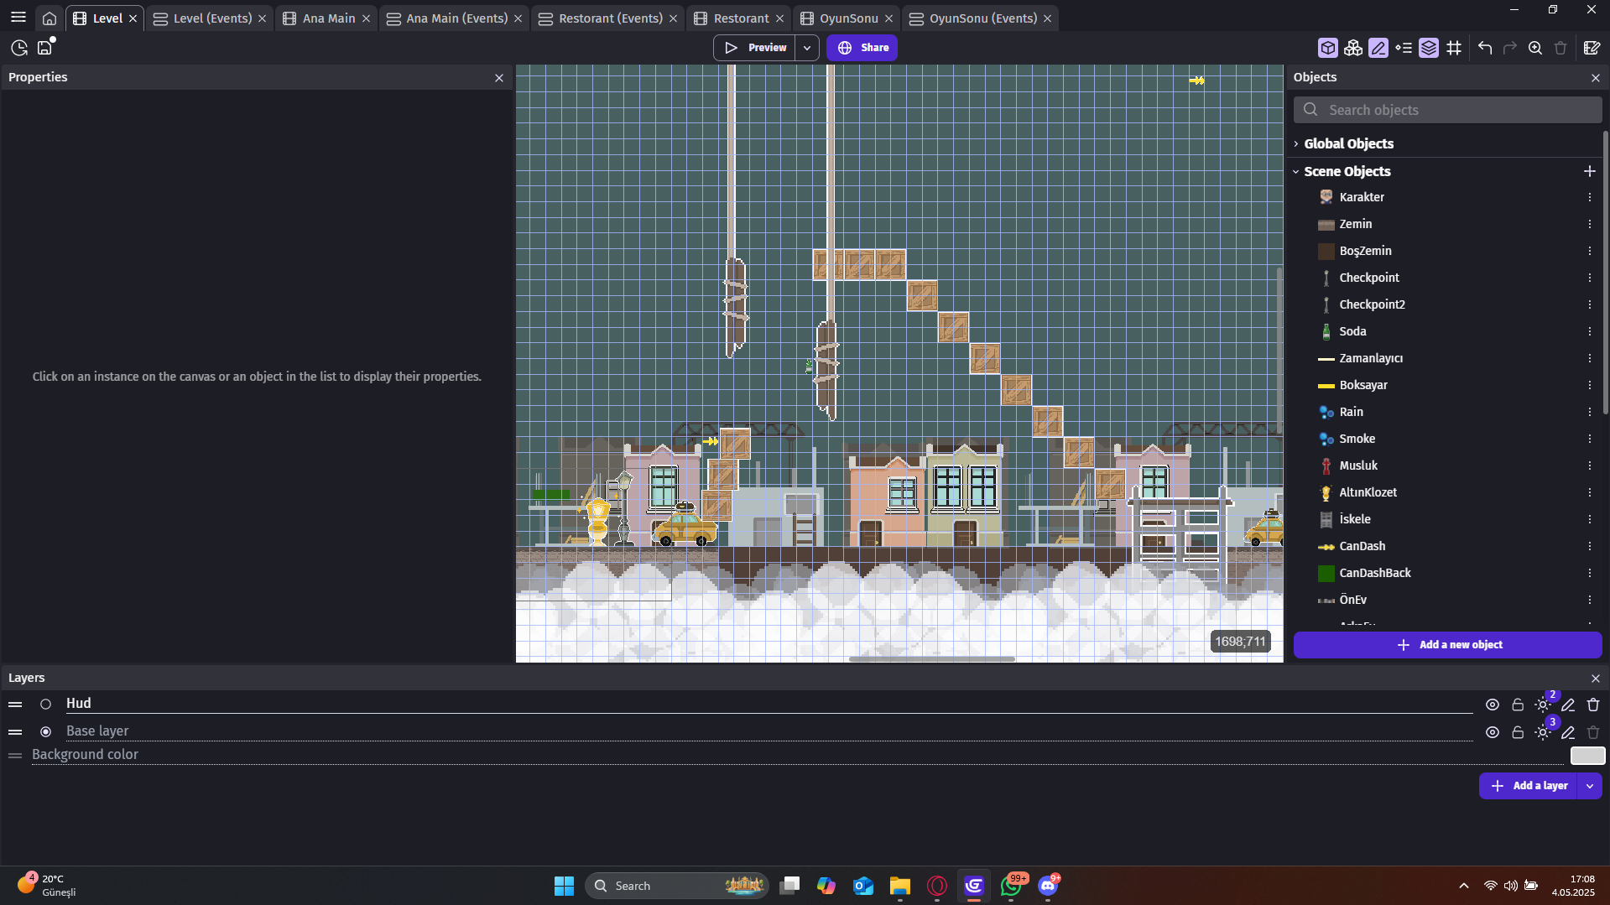Toggle the object groups panel icon
Screen dimensions: 1610x905
[1352, 48]
